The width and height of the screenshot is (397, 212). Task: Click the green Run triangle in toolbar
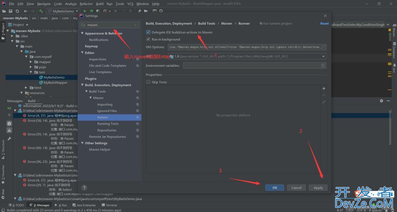pos(85,11)
